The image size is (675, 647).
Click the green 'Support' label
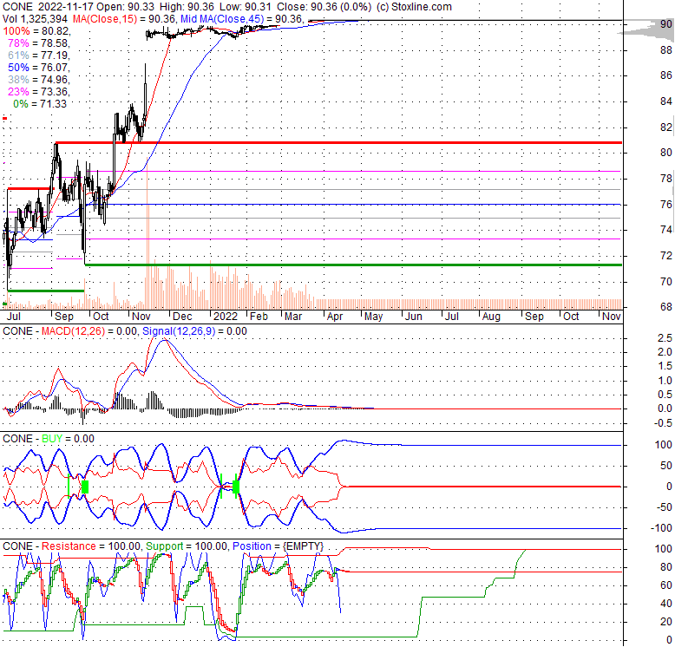[x=165, y=546]
